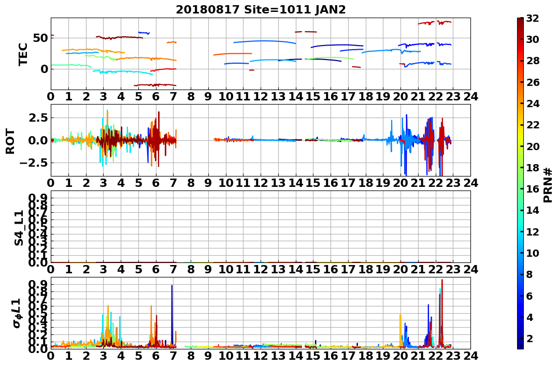Click colorbar tick label '20'
The image size is (558, 367).
click(533, 146)
